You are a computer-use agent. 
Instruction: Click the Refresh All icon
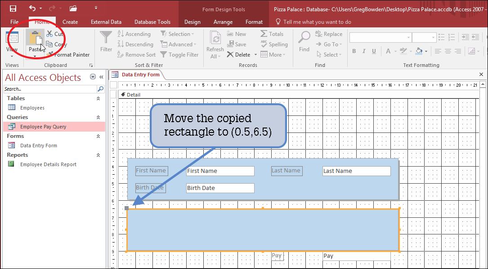tap(215, 38)
